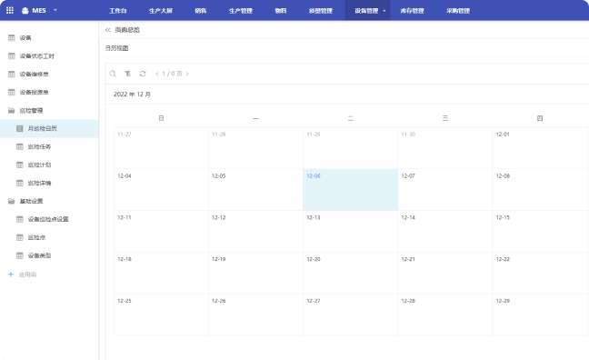Select the 12-21 calendar cell
Viewport: 589px width, 360px height.
pos(445,273)
